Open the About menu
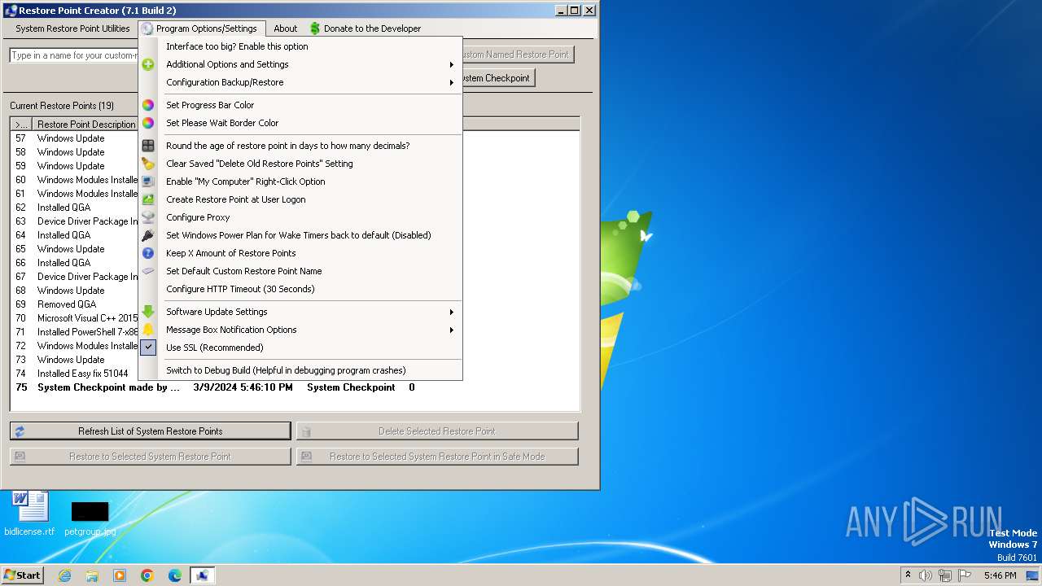 285,28
